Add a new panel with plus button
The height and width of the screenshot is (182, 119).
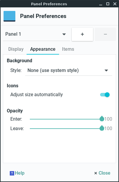[x=82, y=34]
